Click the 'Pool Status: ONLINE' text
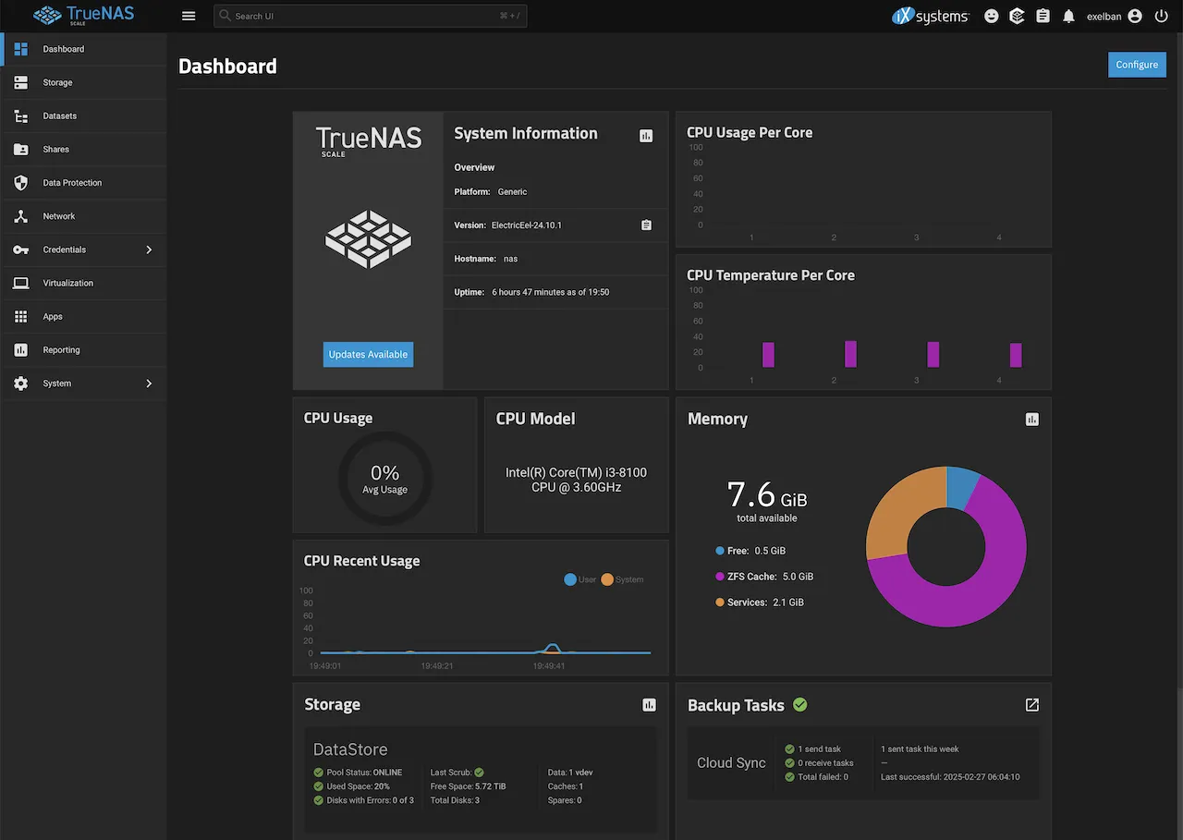 click(364, 773)
